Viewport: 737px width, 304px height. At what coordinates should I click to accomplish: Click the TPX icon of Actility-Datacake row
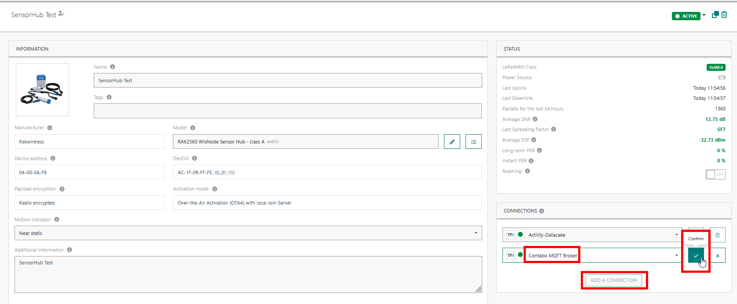point(511,235)
